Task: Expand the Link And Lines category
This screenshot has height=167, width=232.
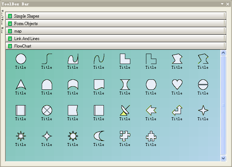Action: [x=116, y=39]
